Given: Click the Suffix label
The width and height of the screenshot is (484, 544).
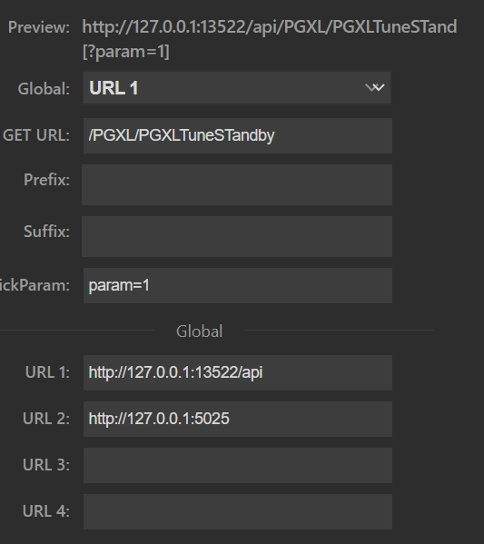Looking at the screenshot, I should [x=46, y=232].
